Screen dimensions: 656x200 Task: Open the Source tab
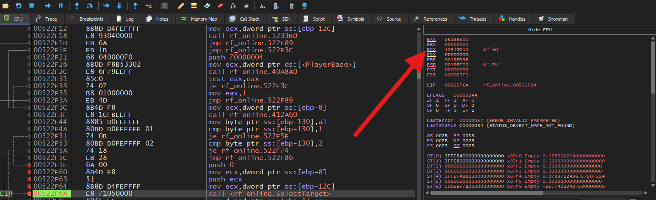click(389, 19)
